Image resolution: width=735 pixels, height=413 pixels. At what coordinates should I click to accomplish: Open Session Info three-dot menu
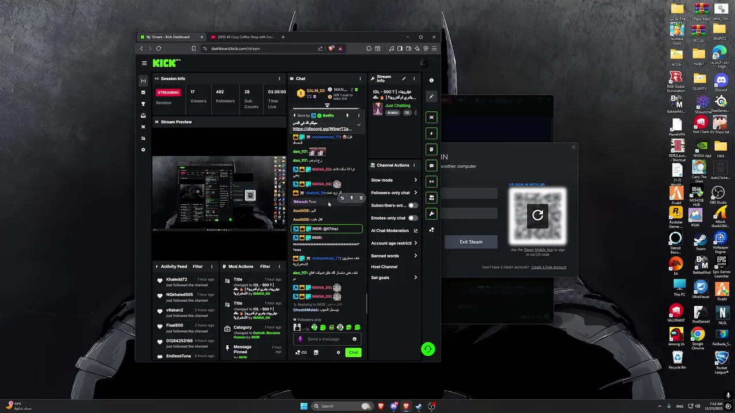click(279, 79)
